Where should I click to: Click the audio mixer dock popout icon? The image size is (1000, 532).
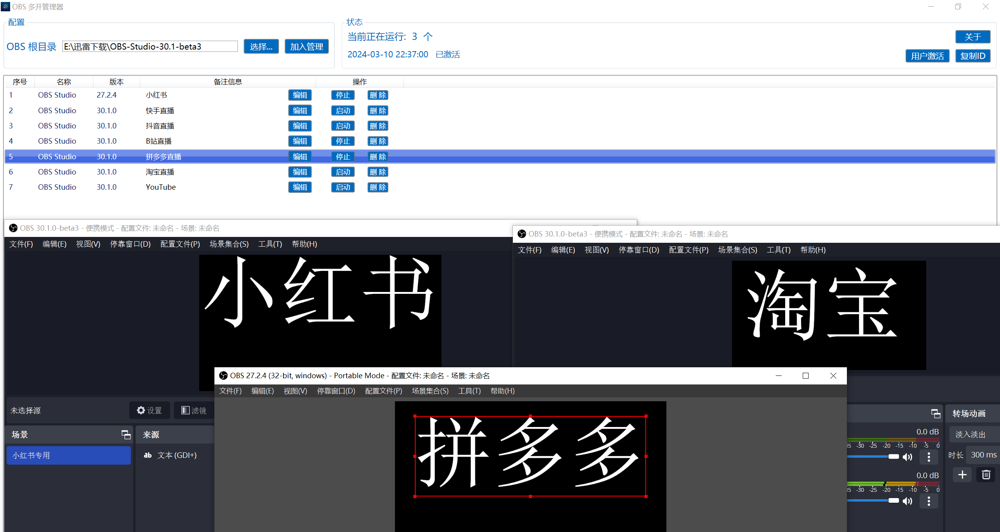click(936, 413)
